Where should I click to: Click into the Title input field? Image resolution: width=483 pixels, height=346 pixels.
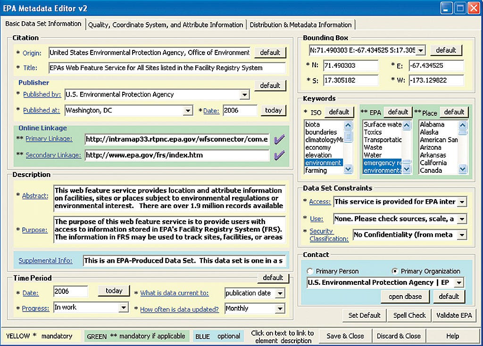[x=167, y=68]
